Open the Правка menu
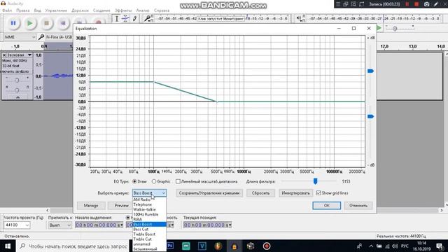Image resolution: width=448 pixels, height=252 pixels. click(23, 10)
